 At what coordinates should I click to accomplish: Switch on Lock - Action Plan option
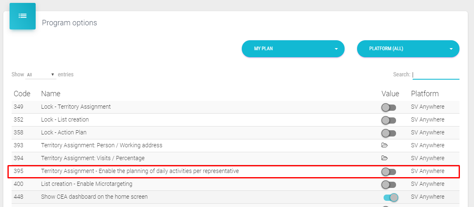(x=389, y=133)
